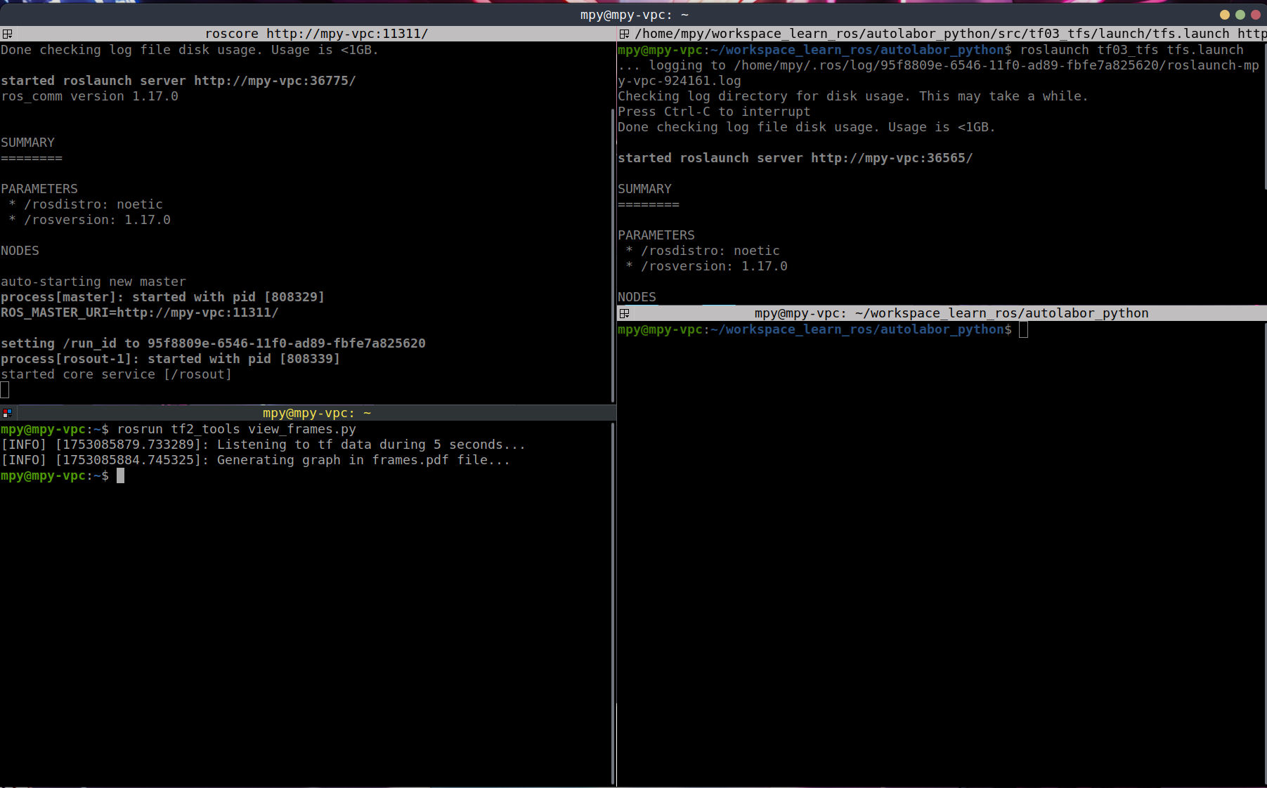Click the tfs.launch pane's vertical scrollbar
The image size is (1267, 788).
click(1264, 112)
